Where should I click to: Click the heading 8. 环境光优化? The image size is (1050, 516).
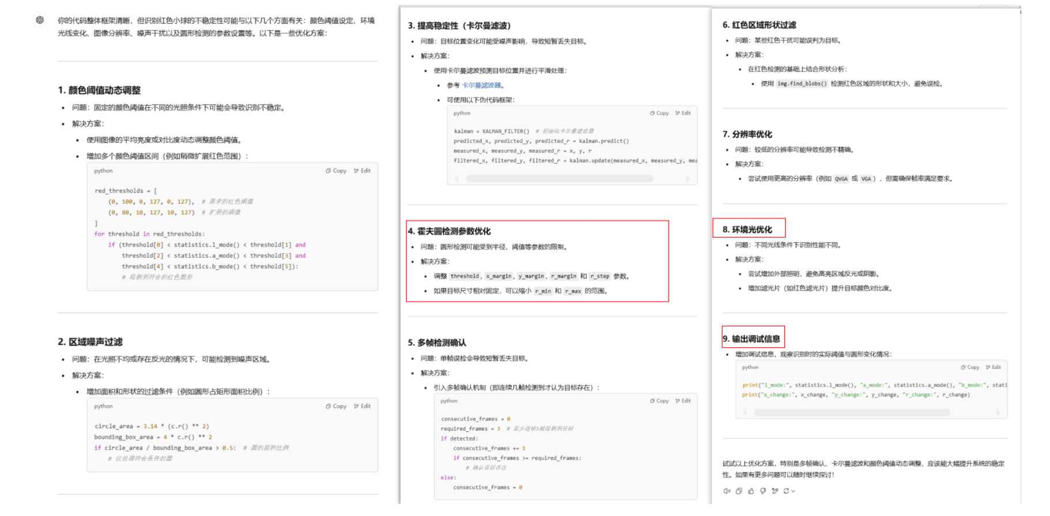point(747,229)
